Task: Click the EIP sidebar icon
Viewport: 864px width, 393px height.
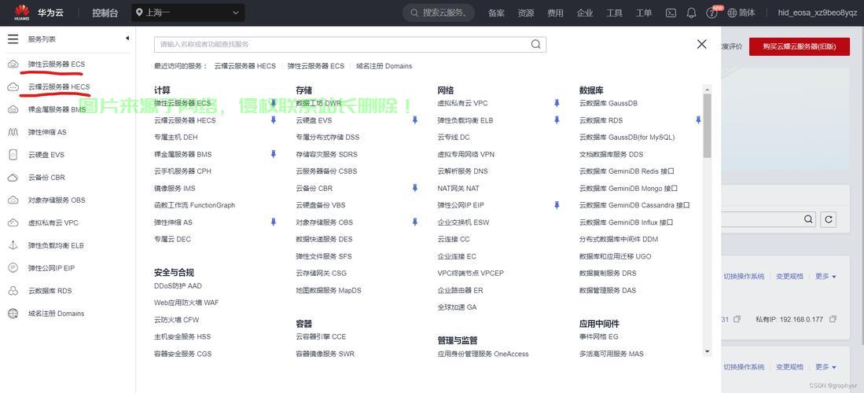Action: [13, 268]
